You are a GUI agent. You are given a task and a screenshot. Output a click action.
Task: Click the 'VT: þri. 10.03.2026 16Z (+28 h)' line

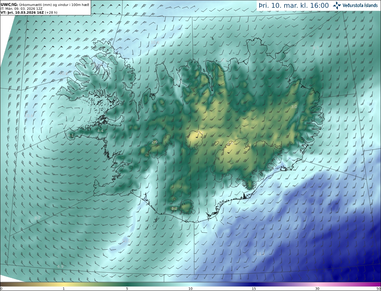[x=29, y=12]
